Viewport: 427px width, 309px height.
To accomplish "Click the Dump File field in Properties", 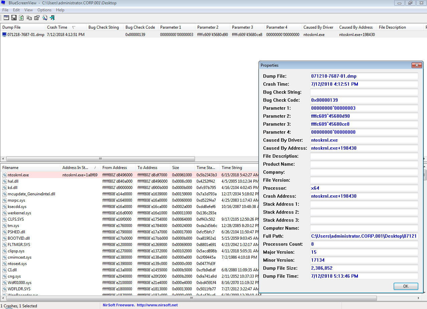I will (364, 76).
